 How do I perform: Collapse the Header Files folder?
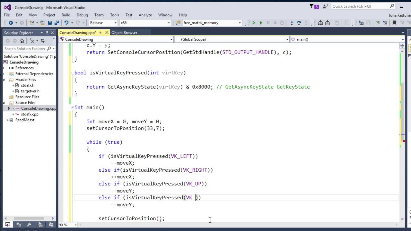click(4, 80)
